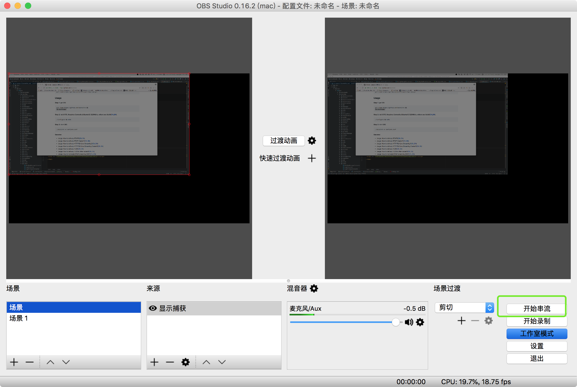Select the 场景 entry in scenes list

click(x=16, y=307)
